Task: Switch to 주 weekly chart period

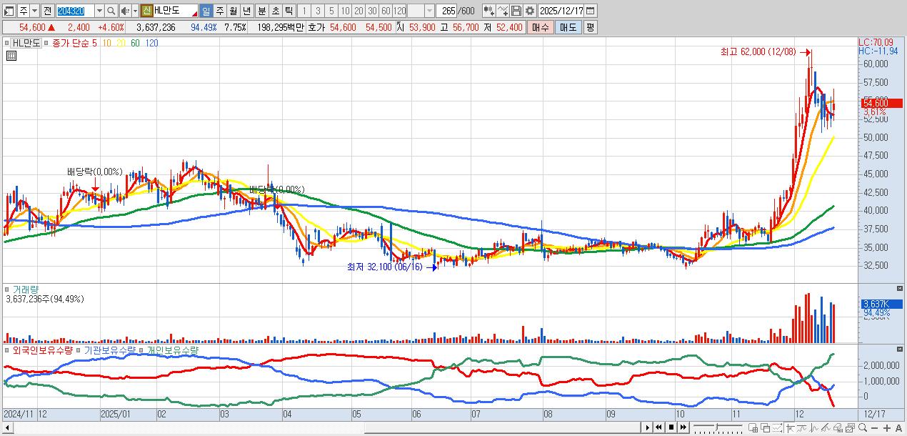Action: click(219, 11)
